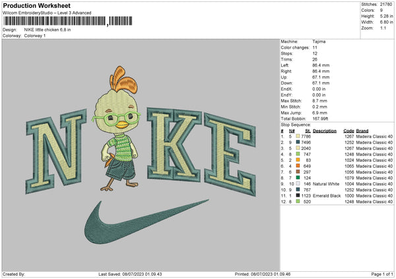Click the "N#" column header
This screenshot has width=396, height=279.
tap(292, 131)
